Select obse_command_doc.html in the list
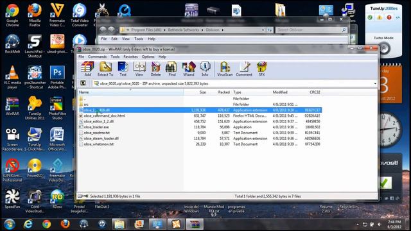Image resolution: width=411 pixels, height=231 pixels. (x=200, y=116)
